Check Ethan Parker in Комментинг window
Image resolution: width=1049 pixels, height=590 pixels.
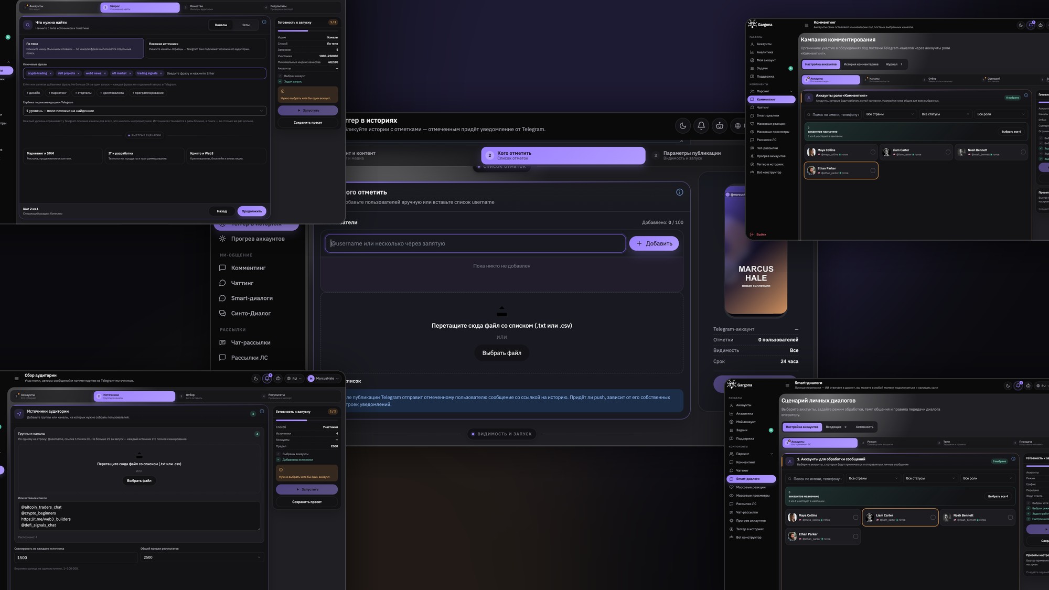(873, 170)
